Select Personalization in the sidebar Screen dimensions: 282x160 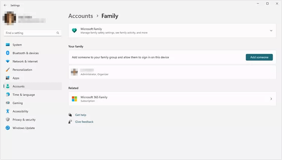click(33, 70)
